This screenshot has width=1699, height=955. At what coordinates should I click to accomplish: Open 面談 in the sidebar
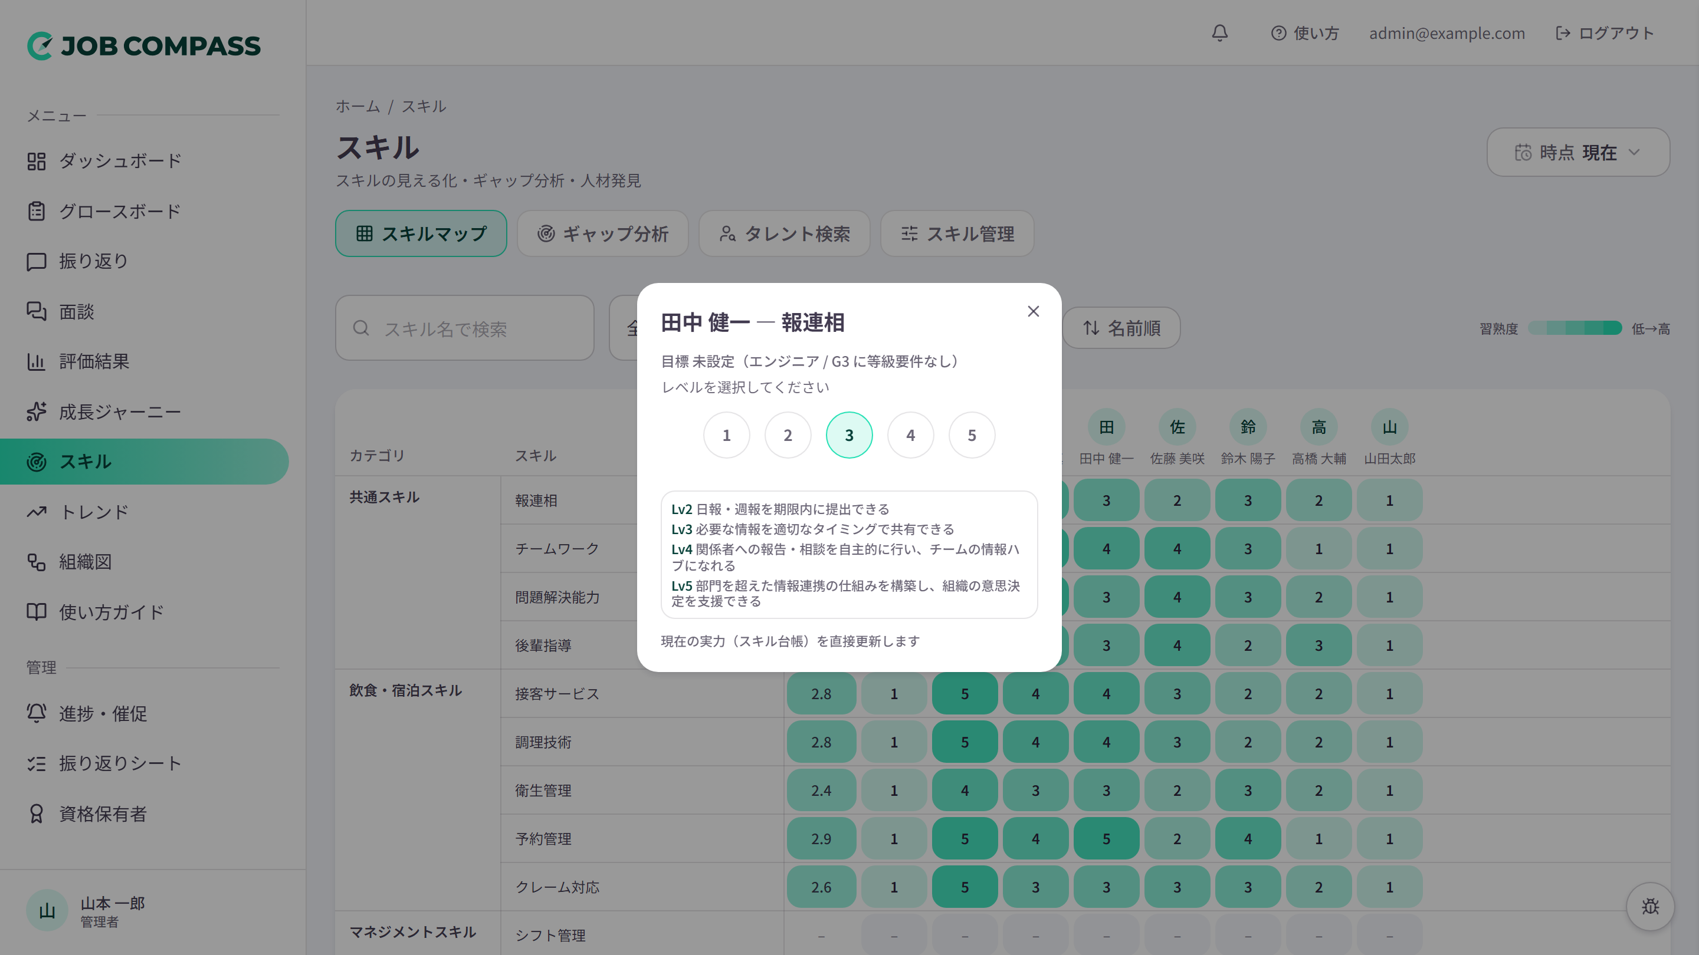[145, 311]
